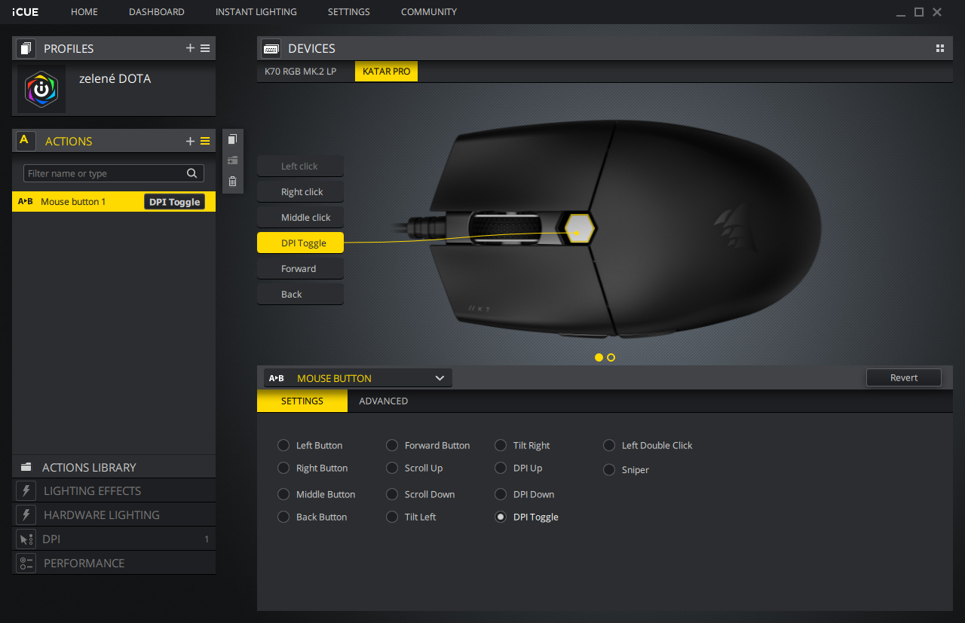Click the Back mouse button label
Image resolution: width=965 pixels, height=623 pixels.
pos(300,295)
